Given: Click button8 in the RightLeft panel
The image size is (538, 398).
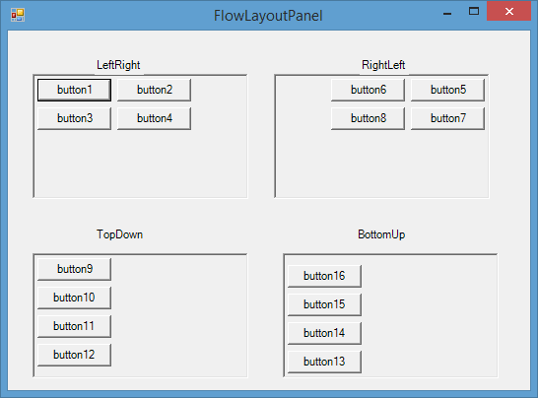Looking at the screenshot, I should 368,118.
